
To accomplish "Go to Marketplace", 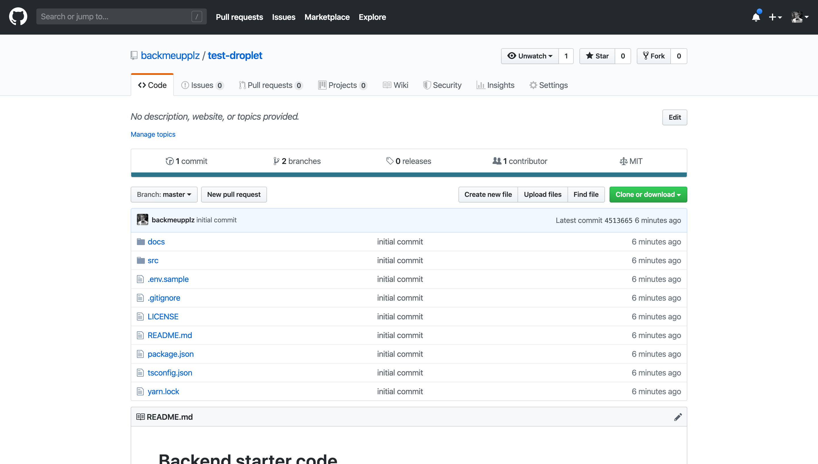I will tap(327, 17).
